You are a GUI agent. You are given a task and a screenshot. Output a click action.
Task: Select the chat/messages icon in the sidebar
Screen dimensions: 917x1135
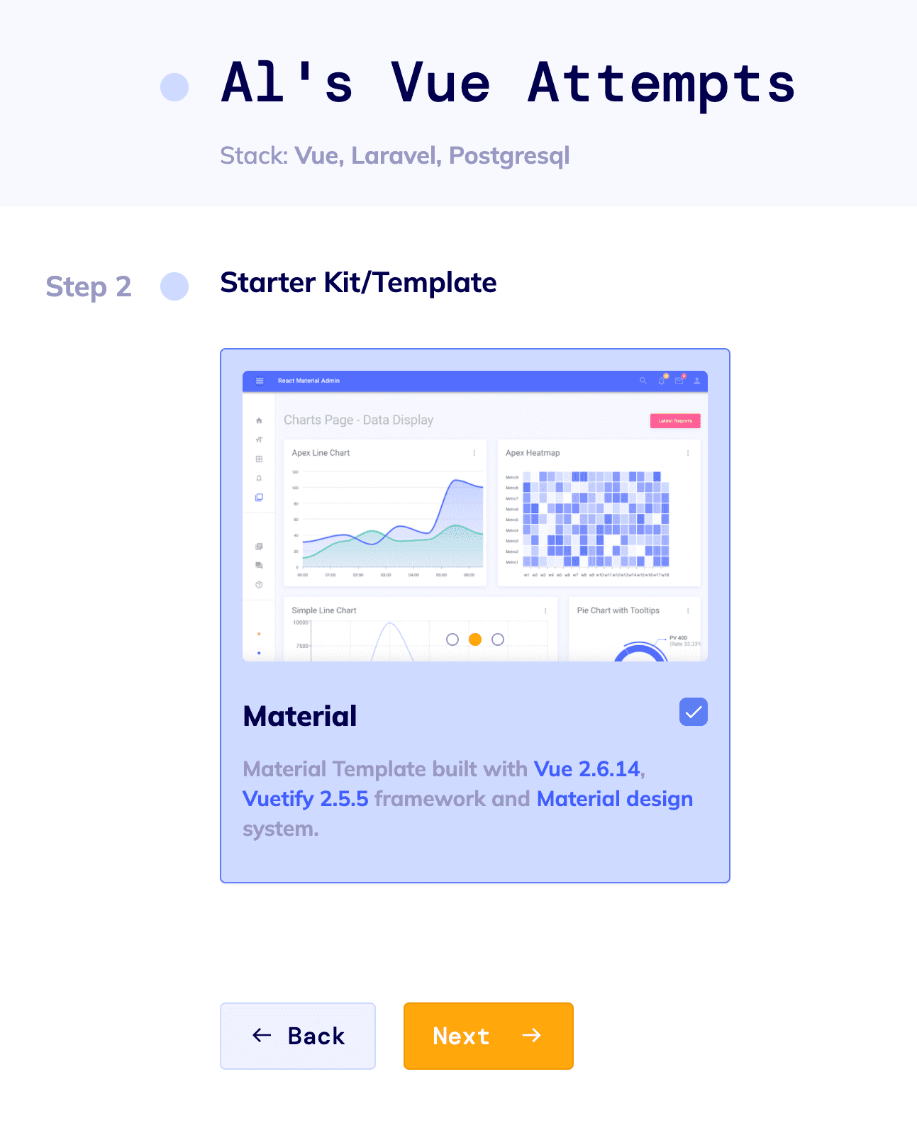click(259, 565)
